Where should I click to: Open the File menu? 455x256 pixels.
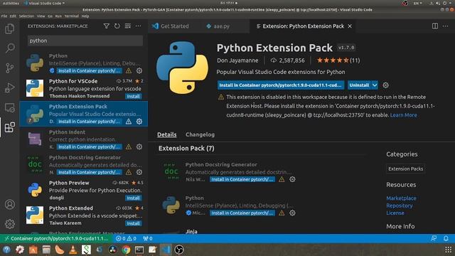[x=4, y=16]
